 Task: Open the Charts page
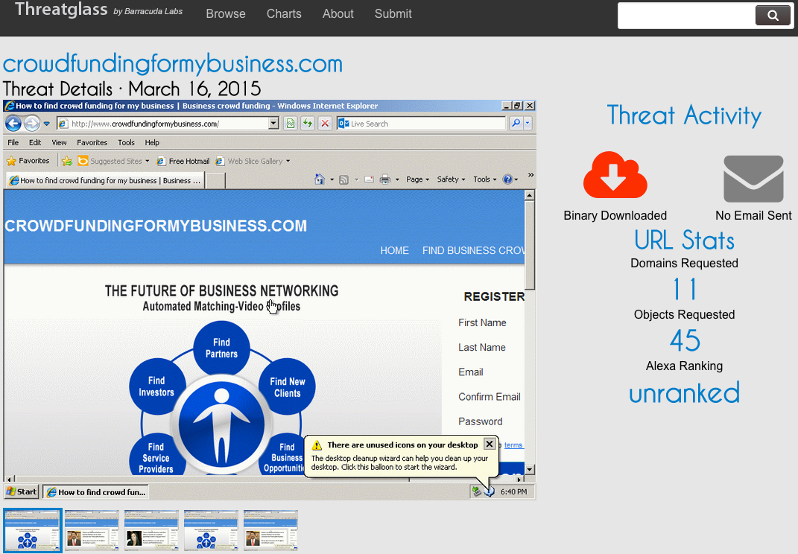click(284, 14)
